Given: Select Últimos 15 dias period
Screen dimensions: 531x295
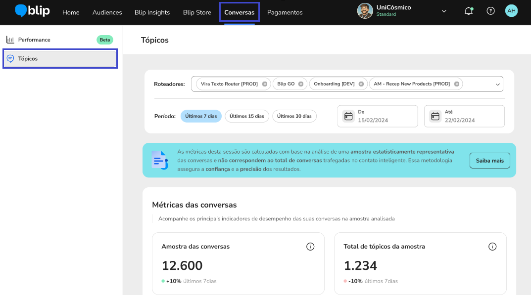Looking at the screenshot, I should (x=247, y=116).
